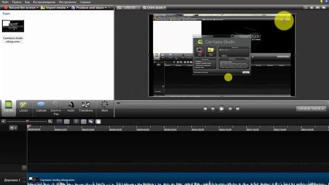
Task: Expand Import media dropdown arrow
Action: click(x=67, y=8)
